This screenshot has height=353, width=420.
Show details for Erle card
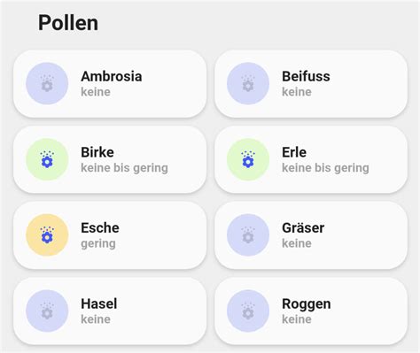(x=311, y=159)
